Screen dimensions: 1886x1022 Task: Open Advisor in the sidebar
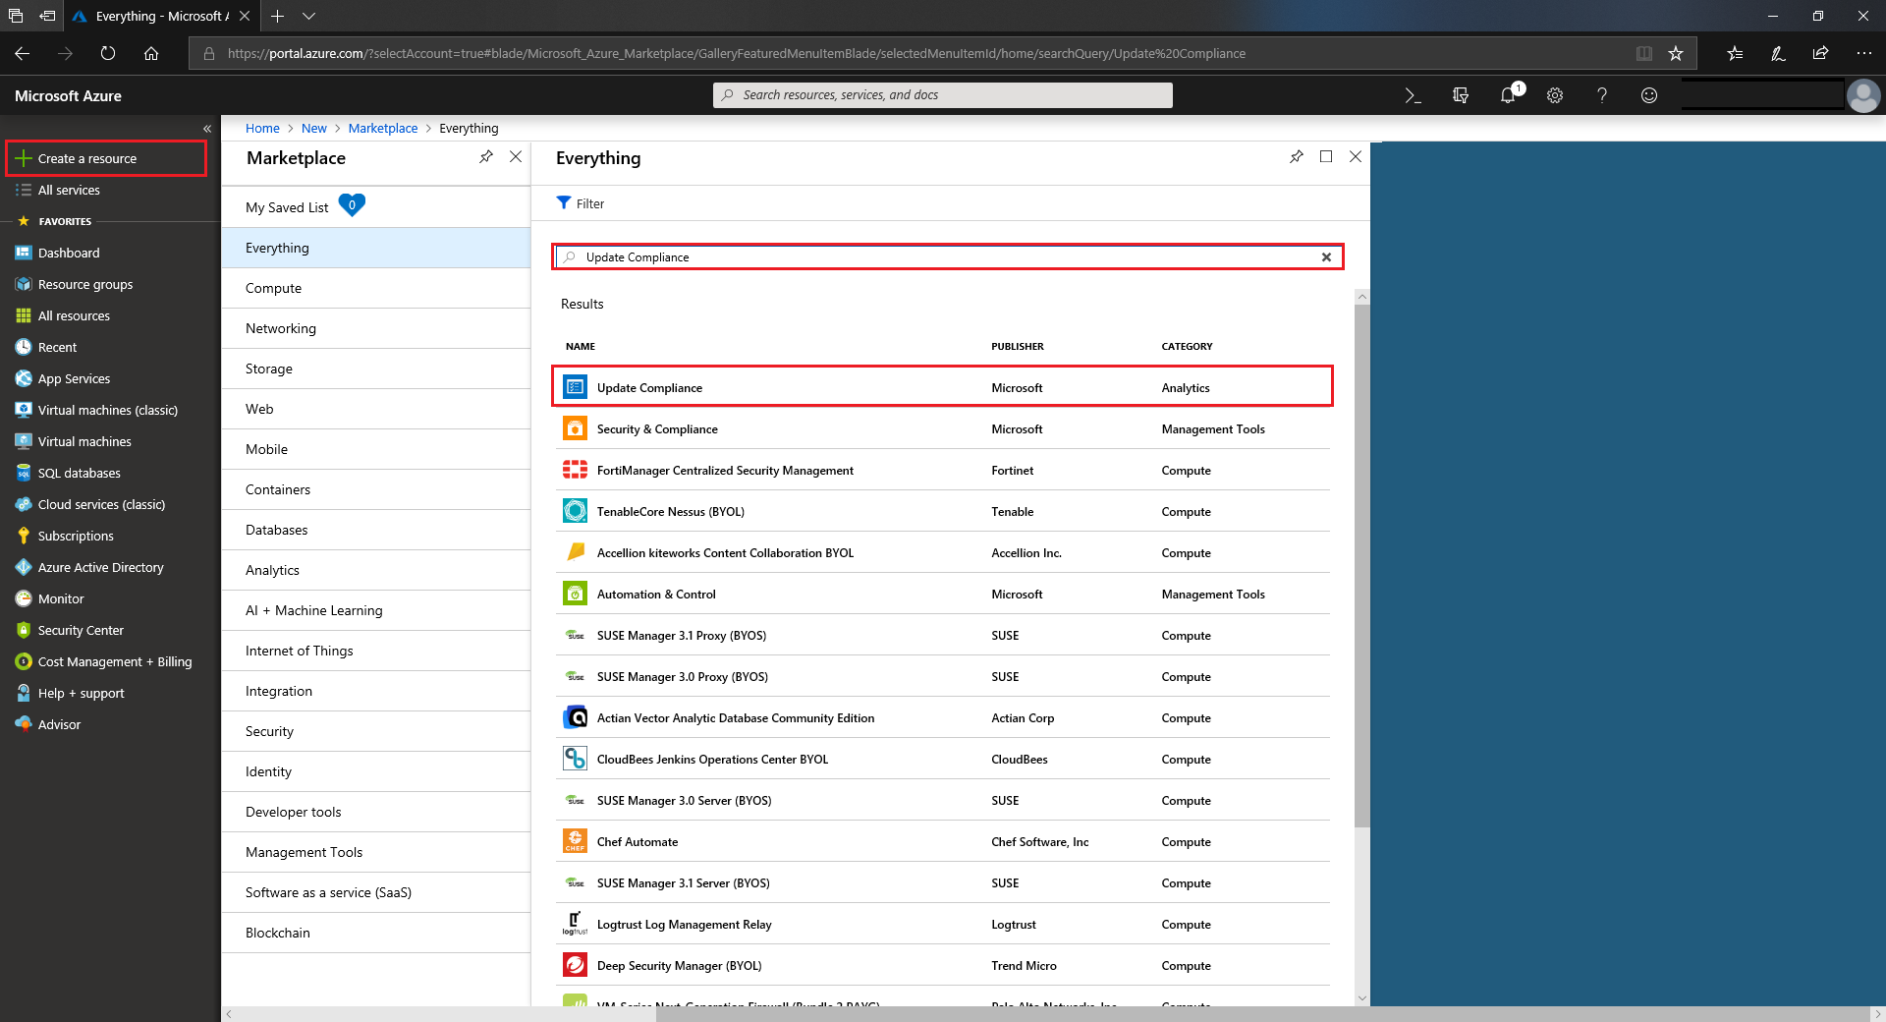tap(59, 724)
